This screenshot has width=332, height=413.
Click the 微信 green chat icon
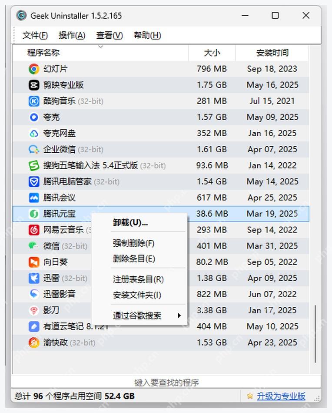[x=33, y=246]
